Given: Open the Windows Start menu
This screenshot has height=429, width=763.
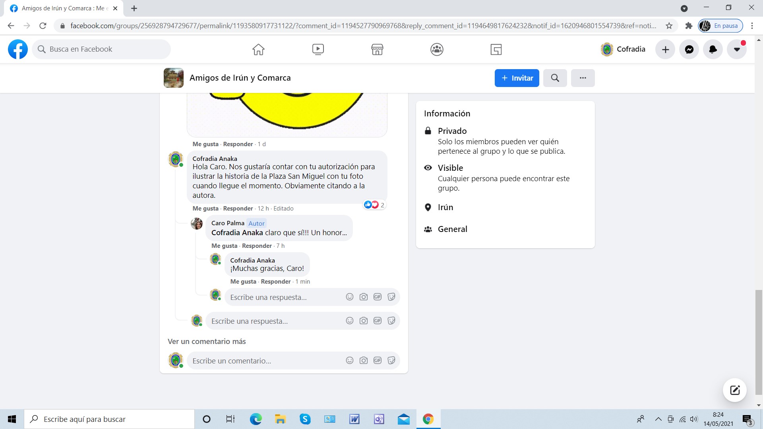Looking at the screenshot, I should (12, 419).
